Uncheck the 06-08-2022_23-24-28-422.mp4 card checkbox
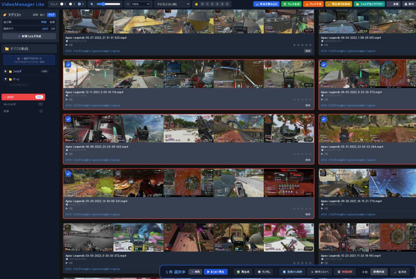Screen dimensions: 416x279 [68, 119]
